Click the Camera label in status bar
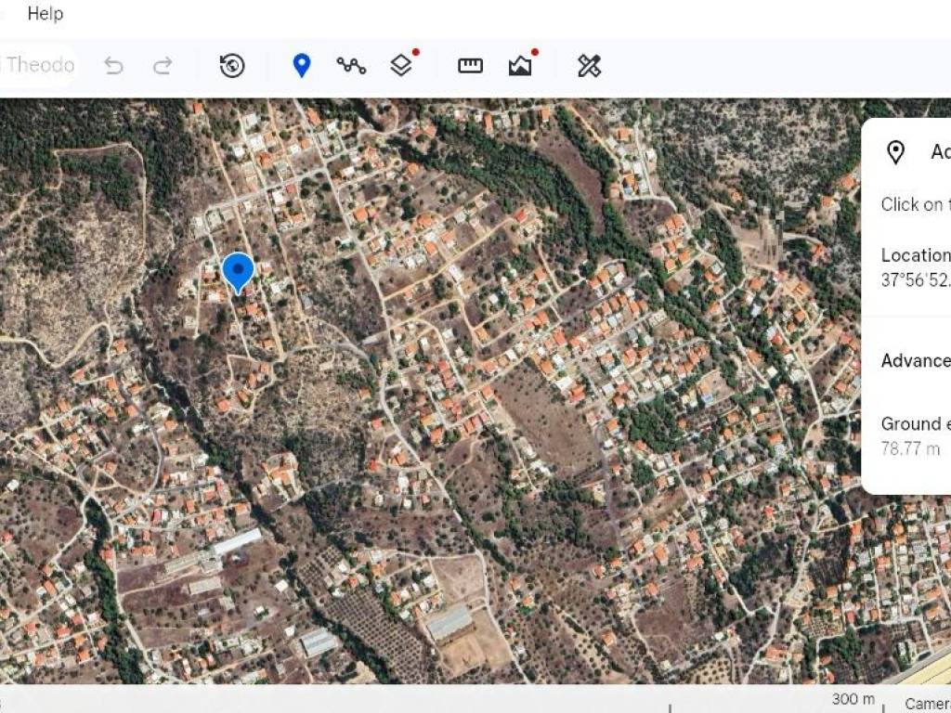Screen dimensions: 951x713 (927, 703)
